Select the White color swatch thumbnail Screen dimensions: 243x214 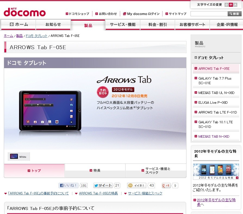pos(19,156)
